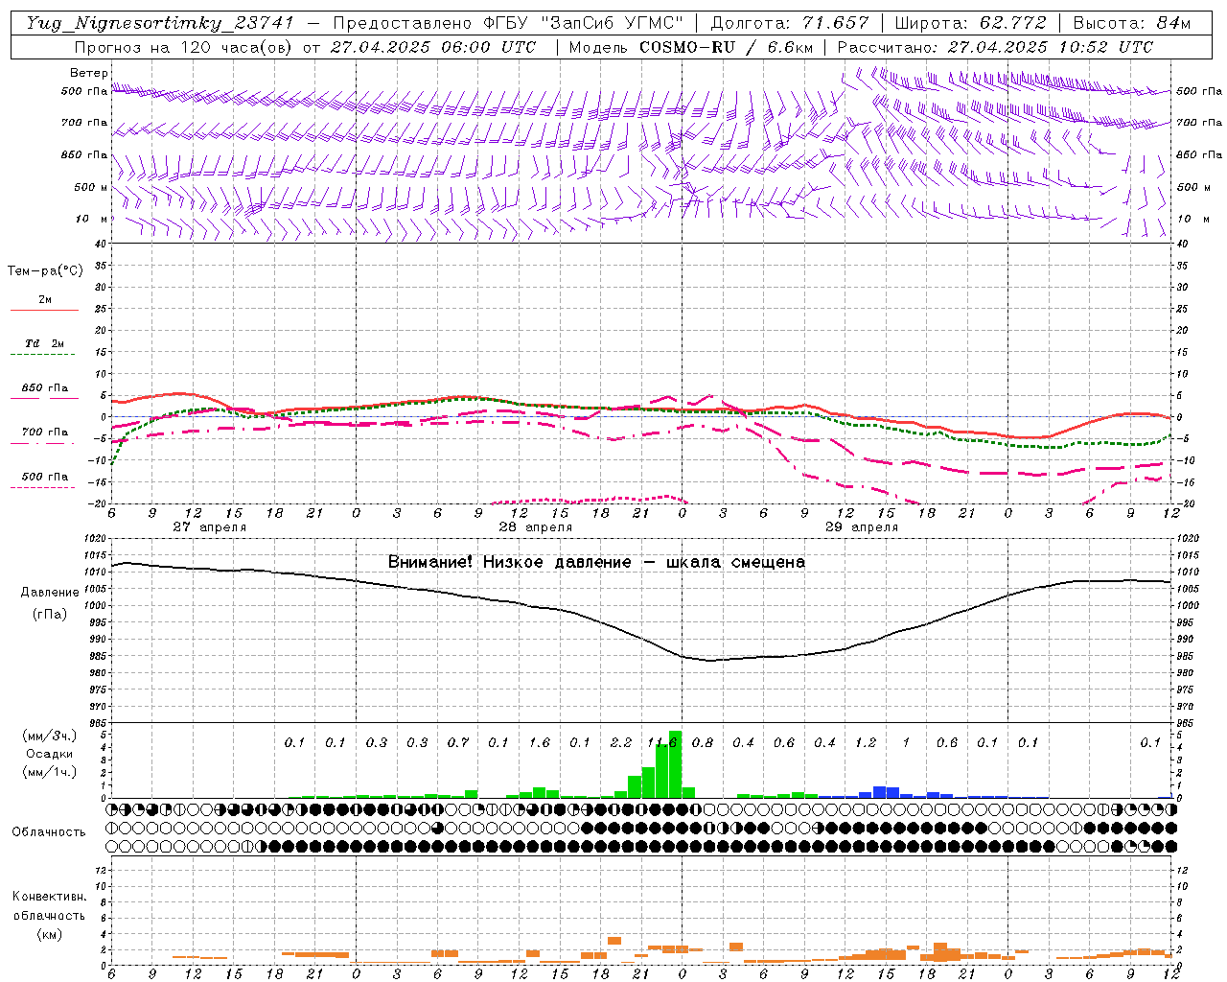Click the 'Тем-ра(°C)' panel label

tap(45, 270)
